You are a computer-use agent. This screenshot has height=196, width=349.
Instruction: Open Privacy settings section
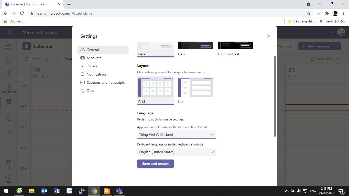point(92,66)
